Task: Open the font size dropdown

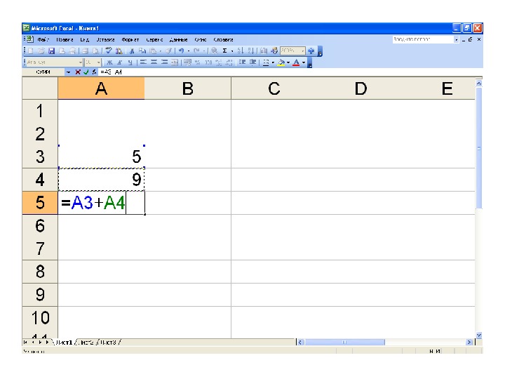Action: [x=98, y=62]
